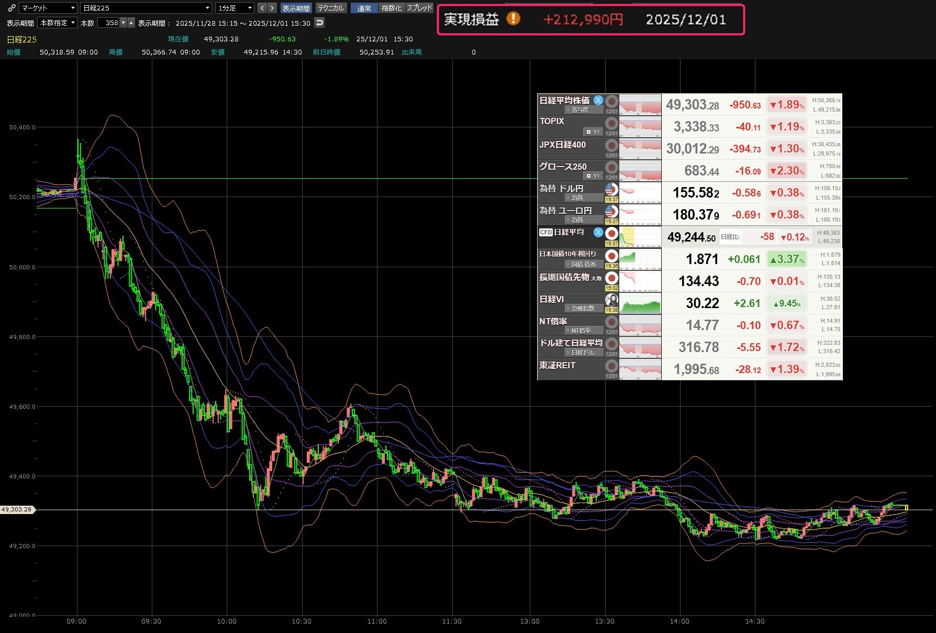This screenshot has width=936, height=633.
Task: Open the マーケット category dropdown
Action: pos(48,8)
